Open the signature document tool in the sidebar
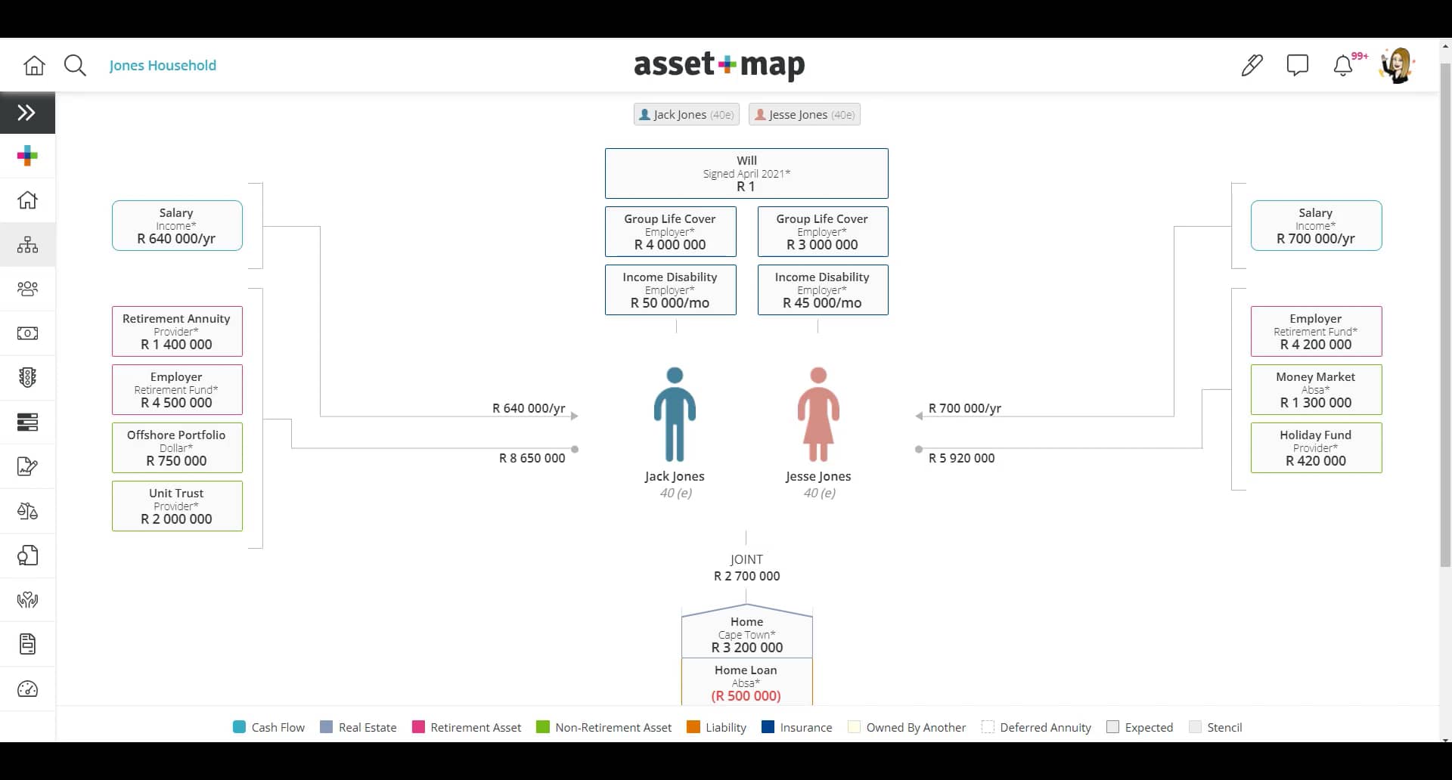The height and width of the screenshot is (780, 1452). [27, 466]
